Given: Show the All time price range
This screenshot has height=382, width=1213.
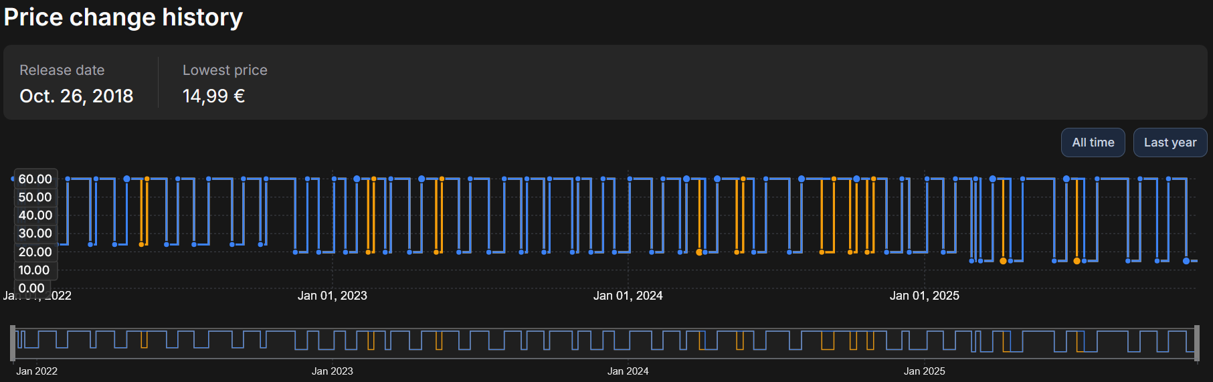Looking at the screenshot, I should coord(1093,142).
